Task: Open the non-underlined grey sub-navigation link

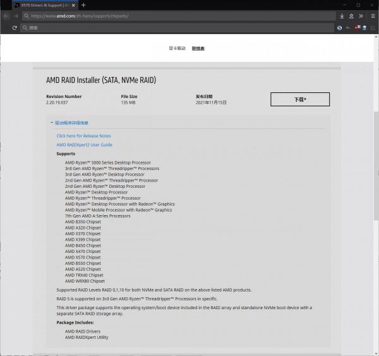Action: (177, 49)
